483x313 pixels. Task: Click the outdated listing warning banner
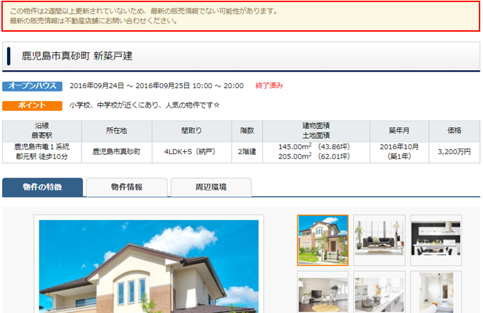(240, 16)
